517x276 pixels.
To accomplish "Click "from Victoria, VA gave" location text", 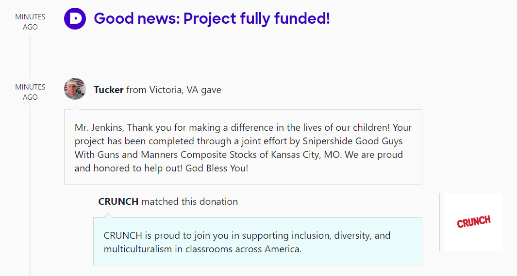I will [174, 90].
